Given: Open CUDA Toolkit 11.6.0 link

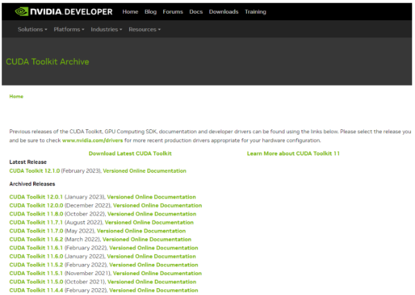Looking at the screenshot, I should 36,256.
